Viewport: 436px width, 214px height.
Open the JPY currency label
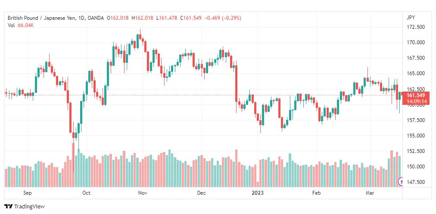click(x=411, y=18)
